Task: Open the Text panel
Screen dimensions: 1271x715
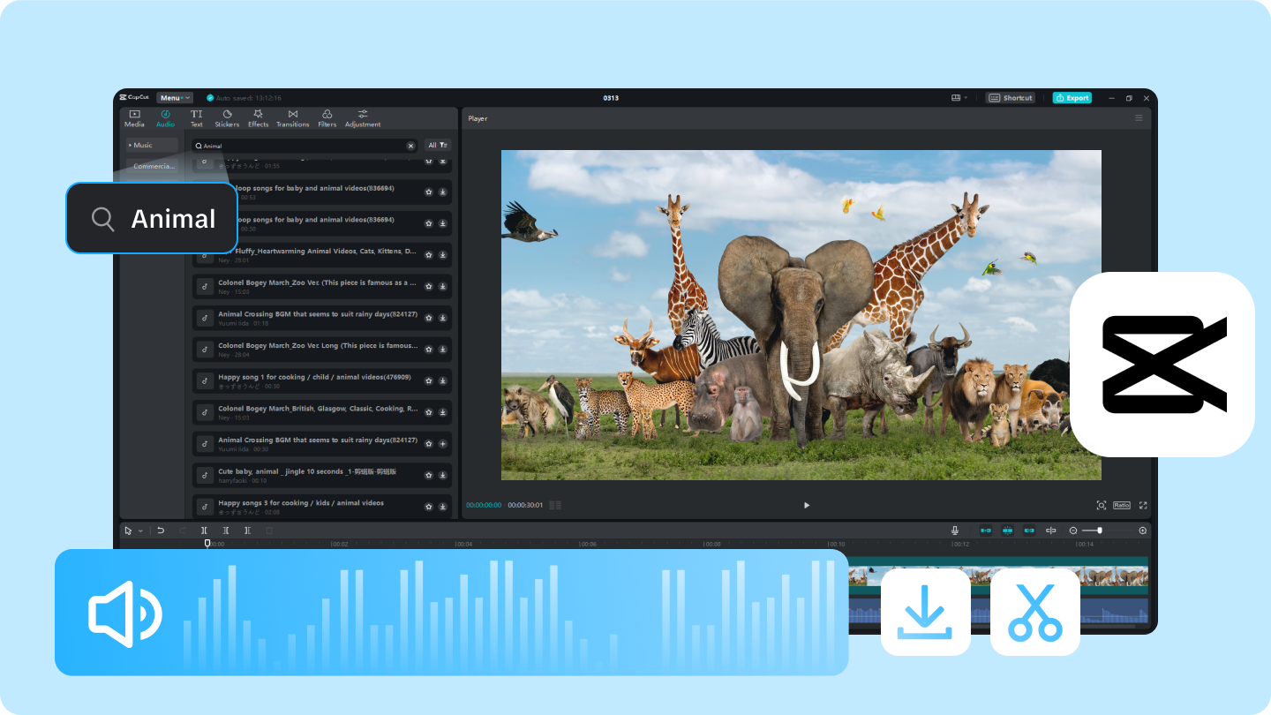Action: coord(196,117)
